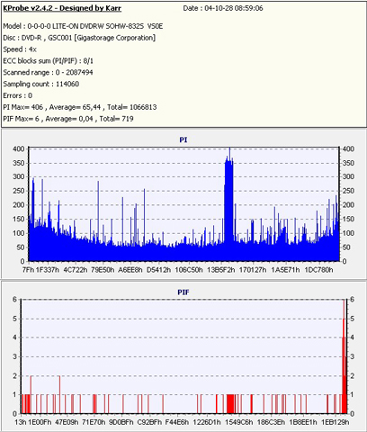
Task: Click the PI x-axis label 1A5E71h
Action: click(285, 270)
